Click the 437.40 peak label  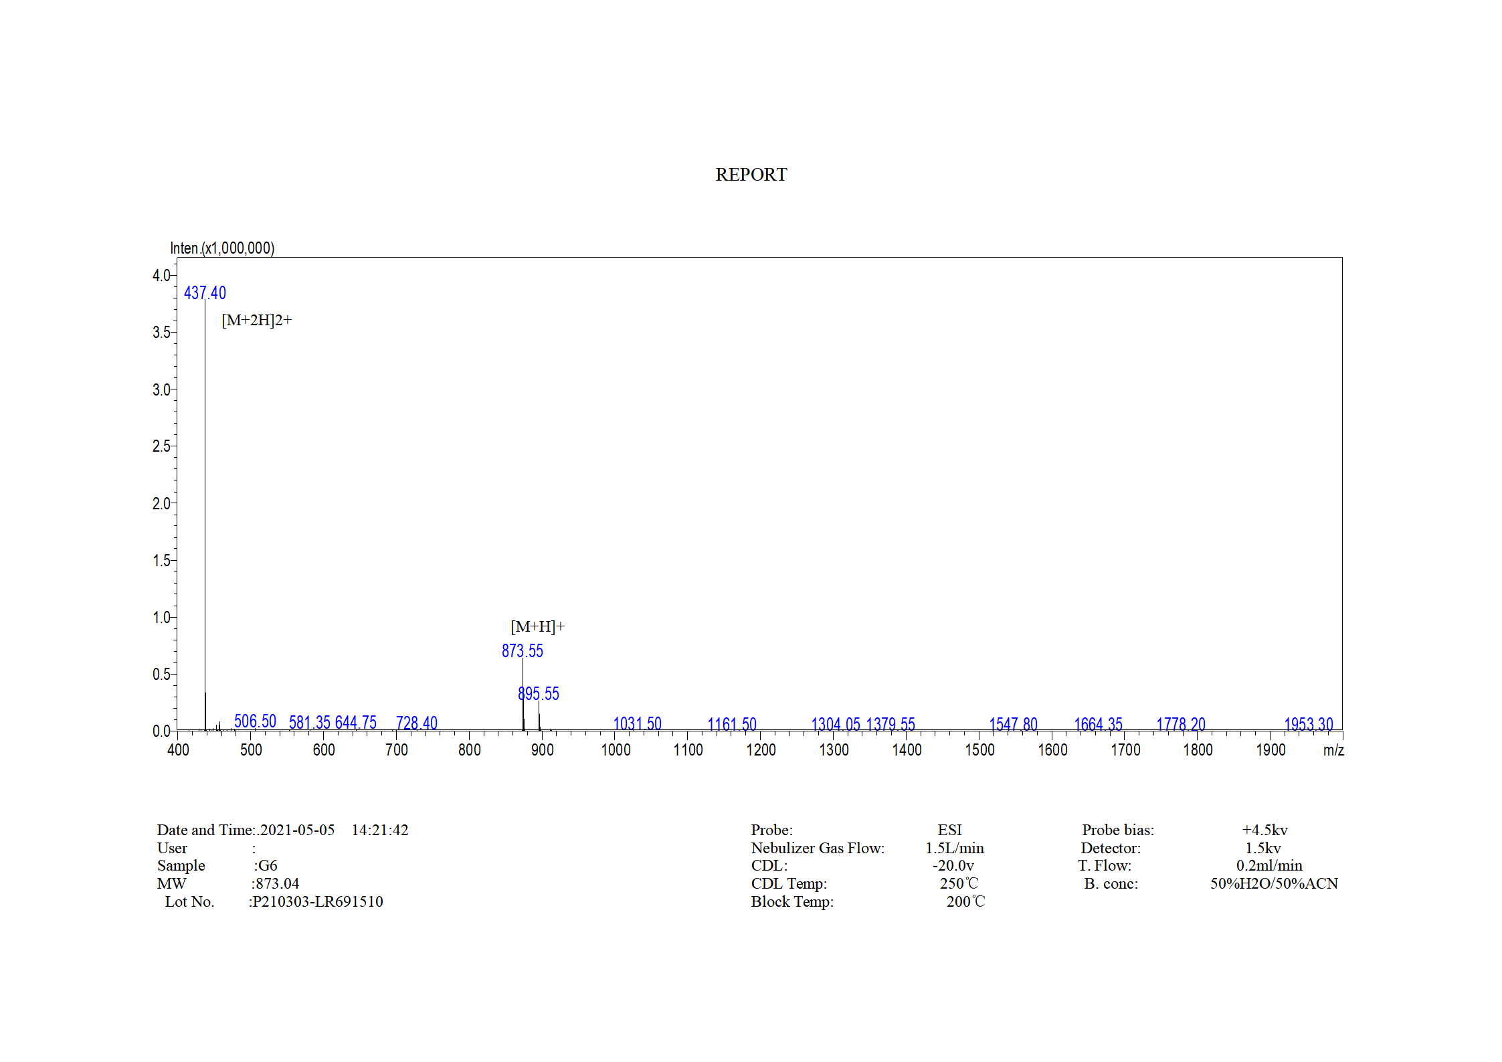tap(205, 293)
